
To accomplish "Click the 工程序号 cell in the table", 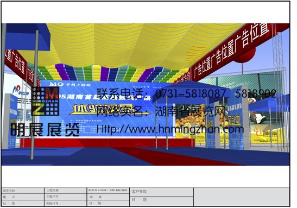I will (x=65, y=197).
